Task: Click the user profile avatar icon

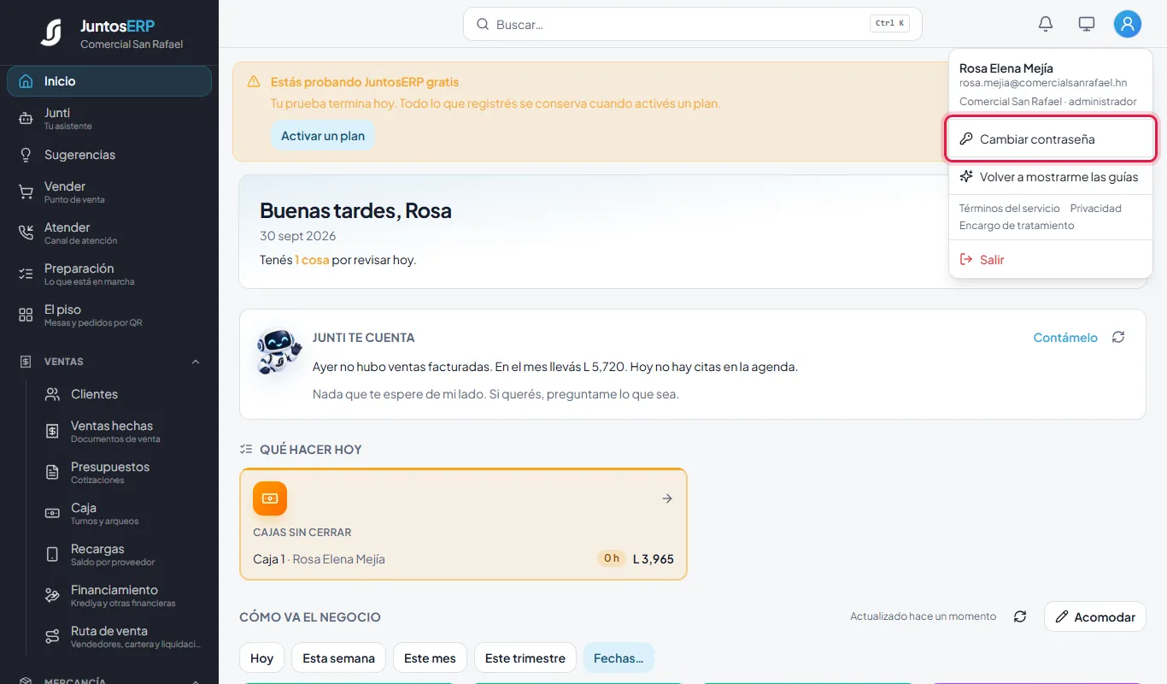Action: [1128, 24]
